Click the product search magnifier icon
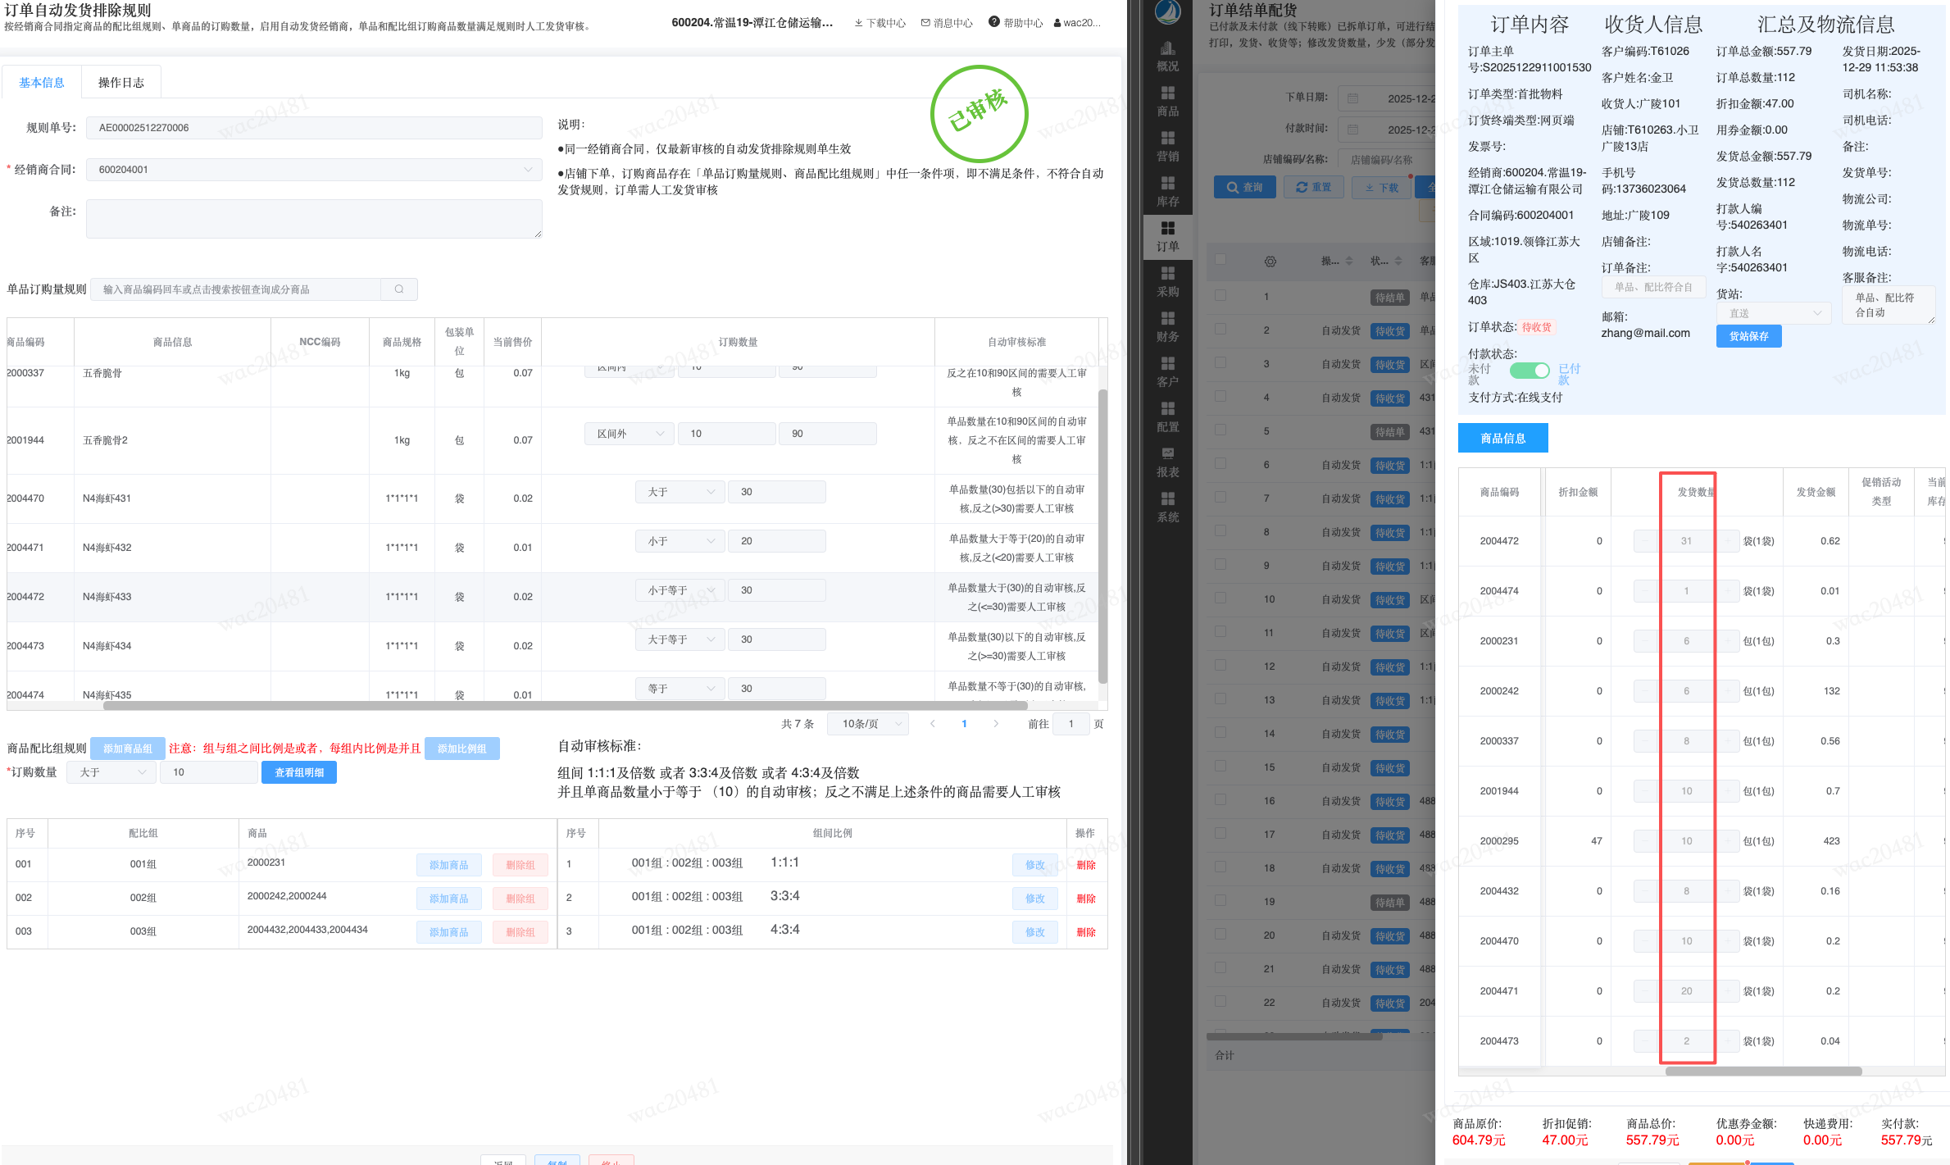The height and width of the screenshot is (1165, 1950). [399, 289]
